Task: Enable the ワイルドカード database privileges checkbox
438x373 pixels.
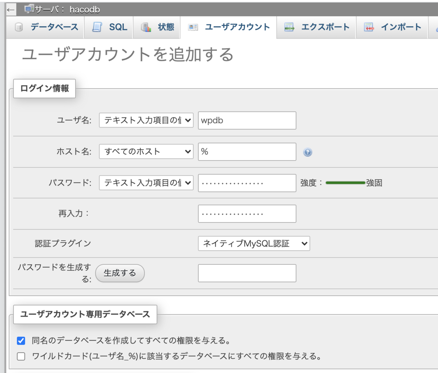Action: coord(21,356)
